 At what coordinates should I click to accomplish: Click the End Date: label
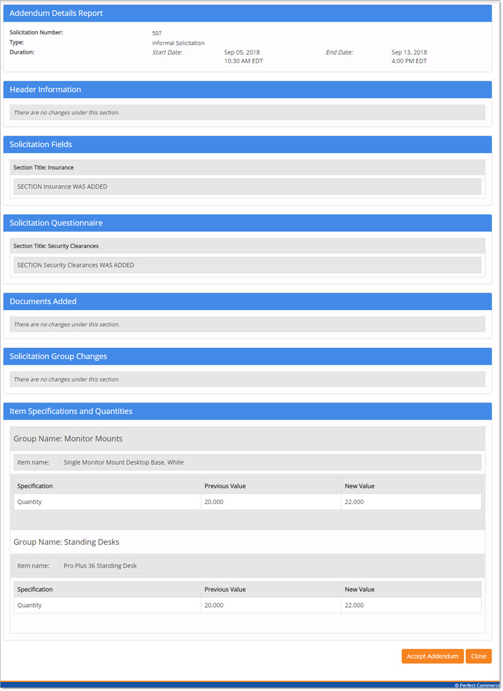(x=339, y=52)
